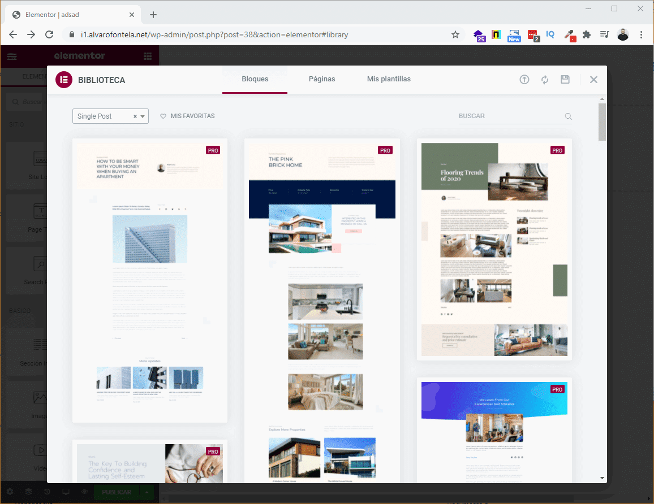Screen dimensions: 654x504
Task: Sync the library with the refresh icon
Action: [545, 80]
